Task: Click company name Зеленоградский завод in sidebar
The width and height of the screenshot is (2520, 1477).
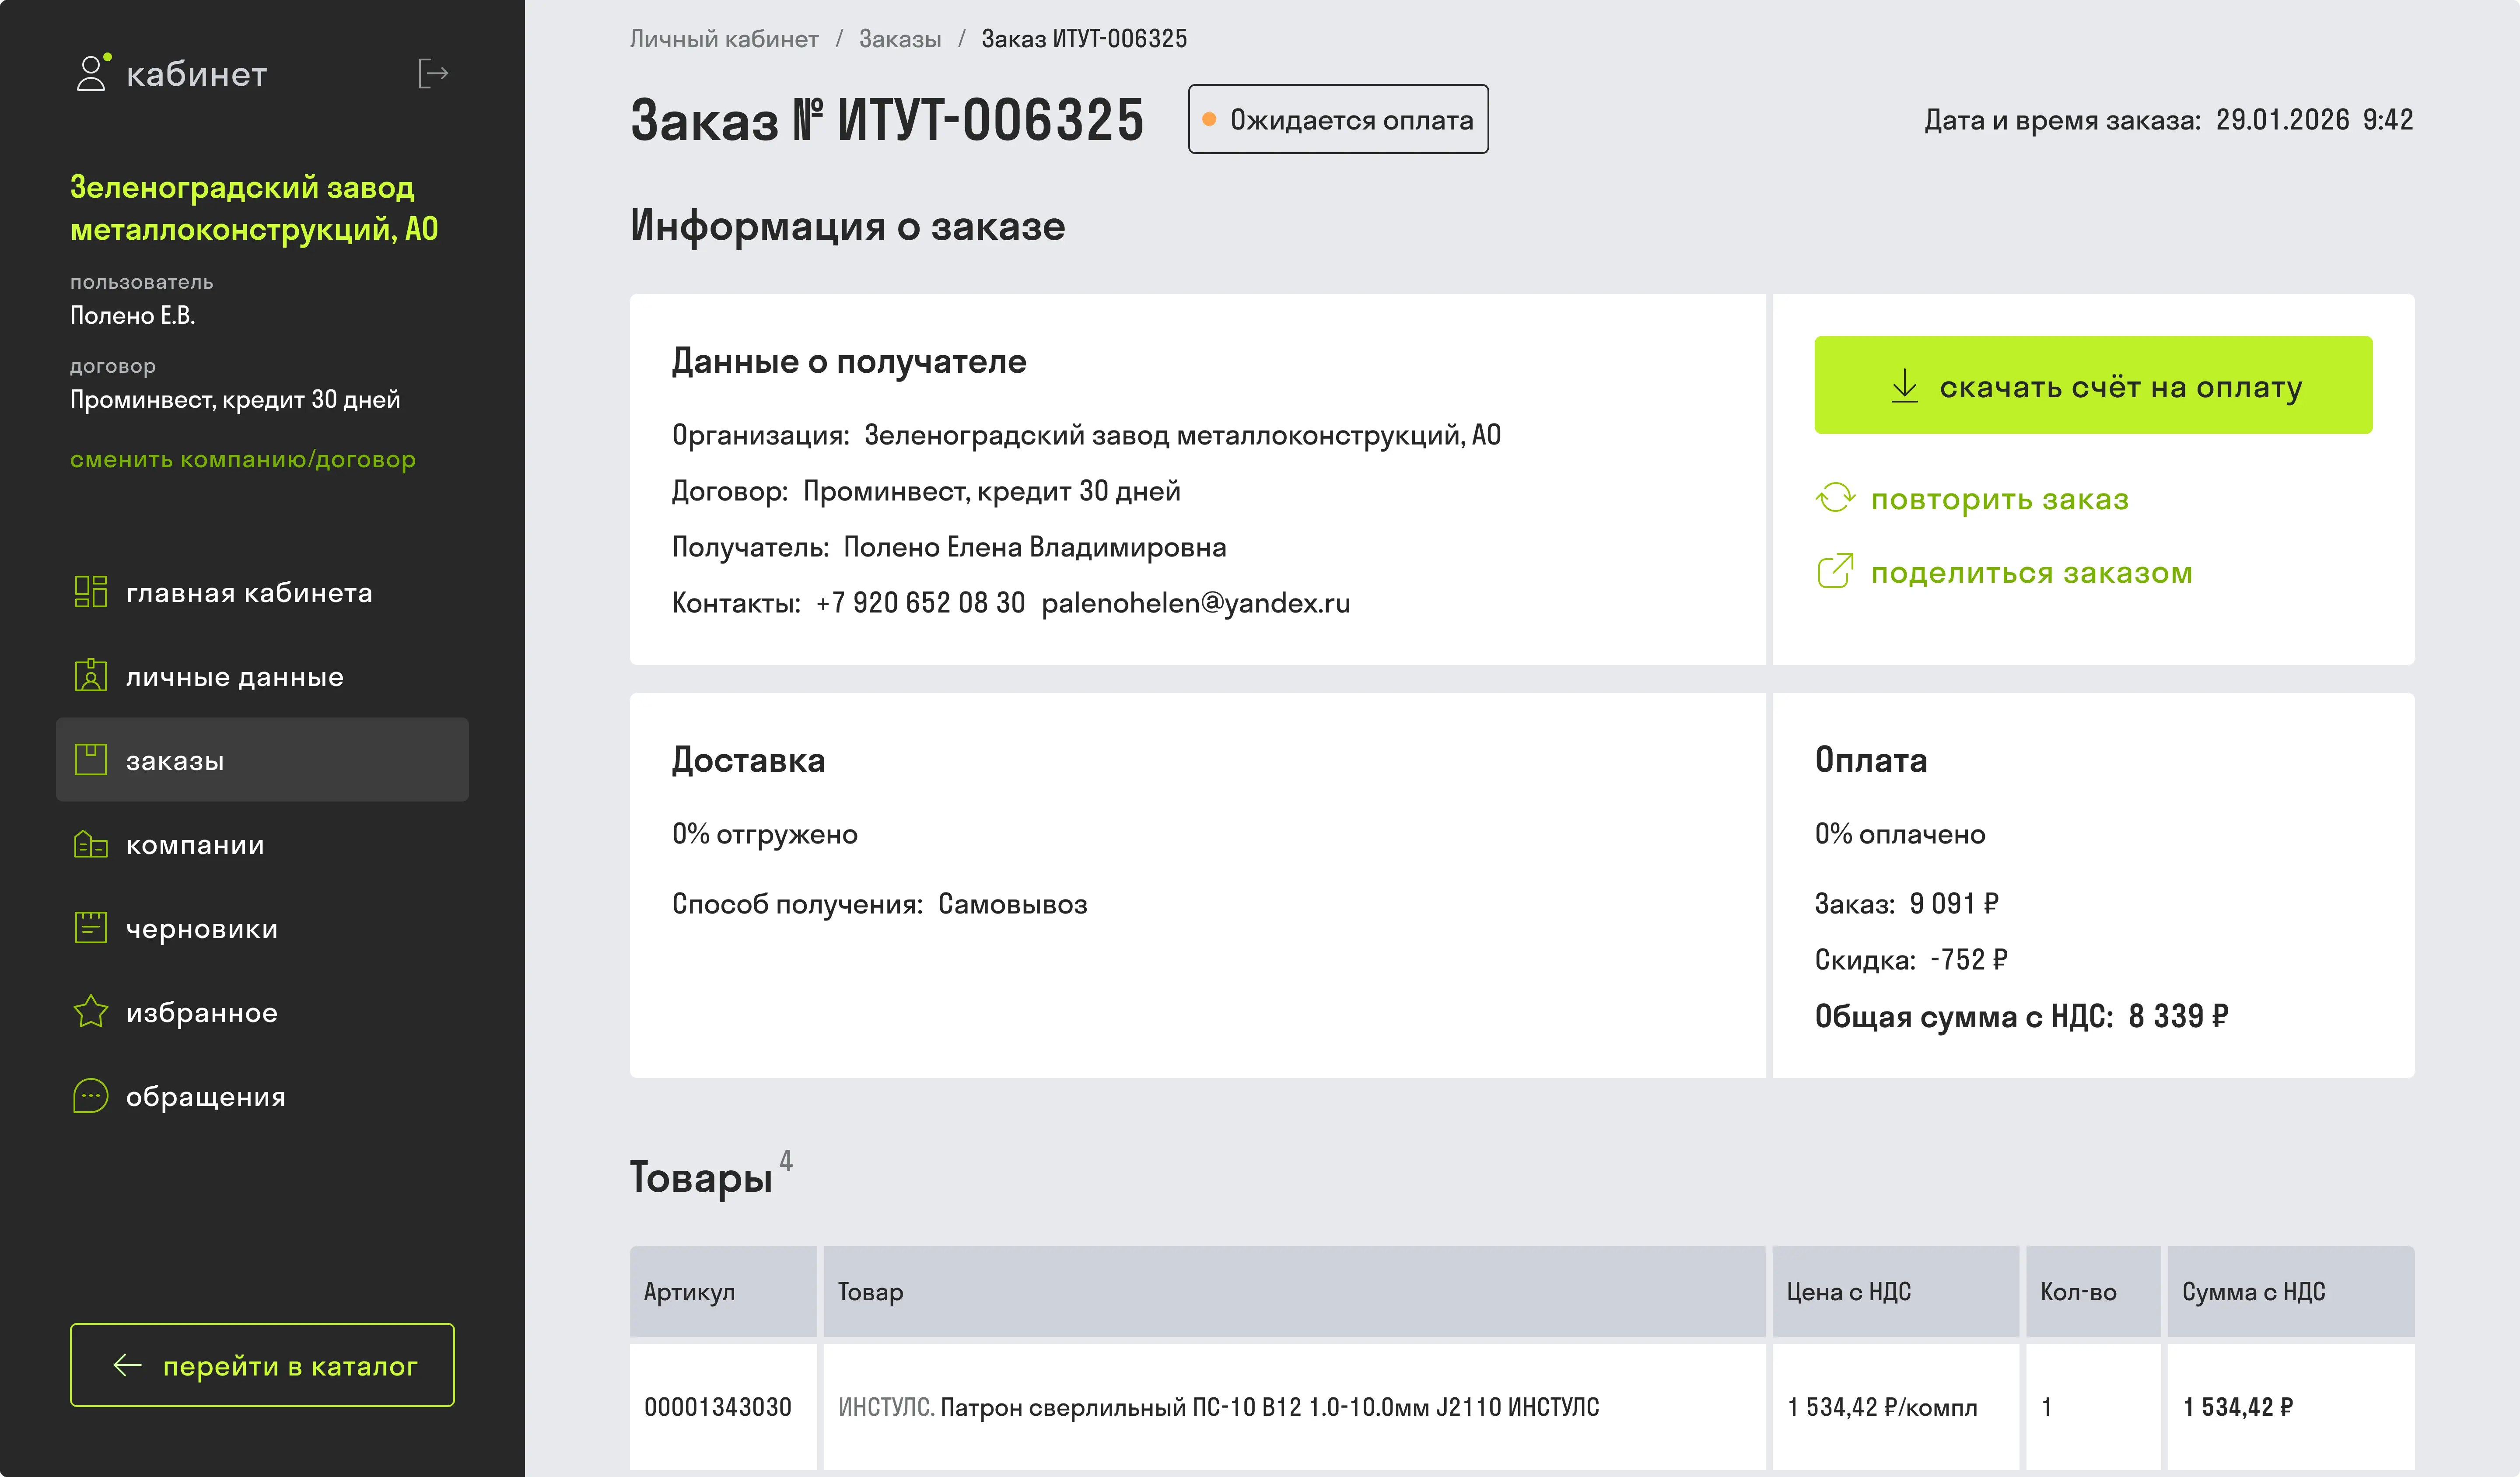Action: 254,208
